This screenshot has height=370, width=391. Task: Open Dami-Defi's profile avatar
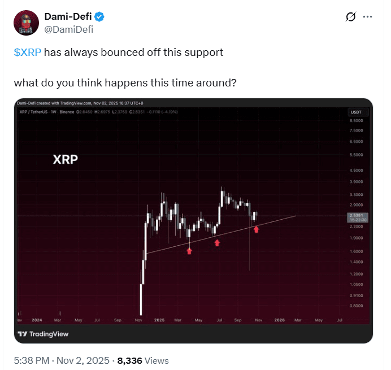tap(26, 23)
